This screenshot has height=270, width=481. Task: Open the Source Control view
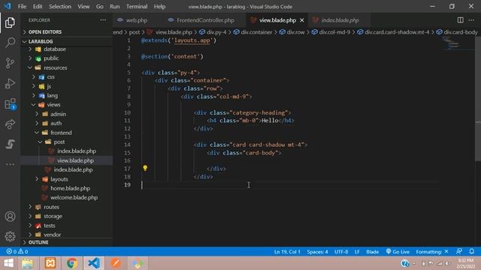tap(10, 63)
